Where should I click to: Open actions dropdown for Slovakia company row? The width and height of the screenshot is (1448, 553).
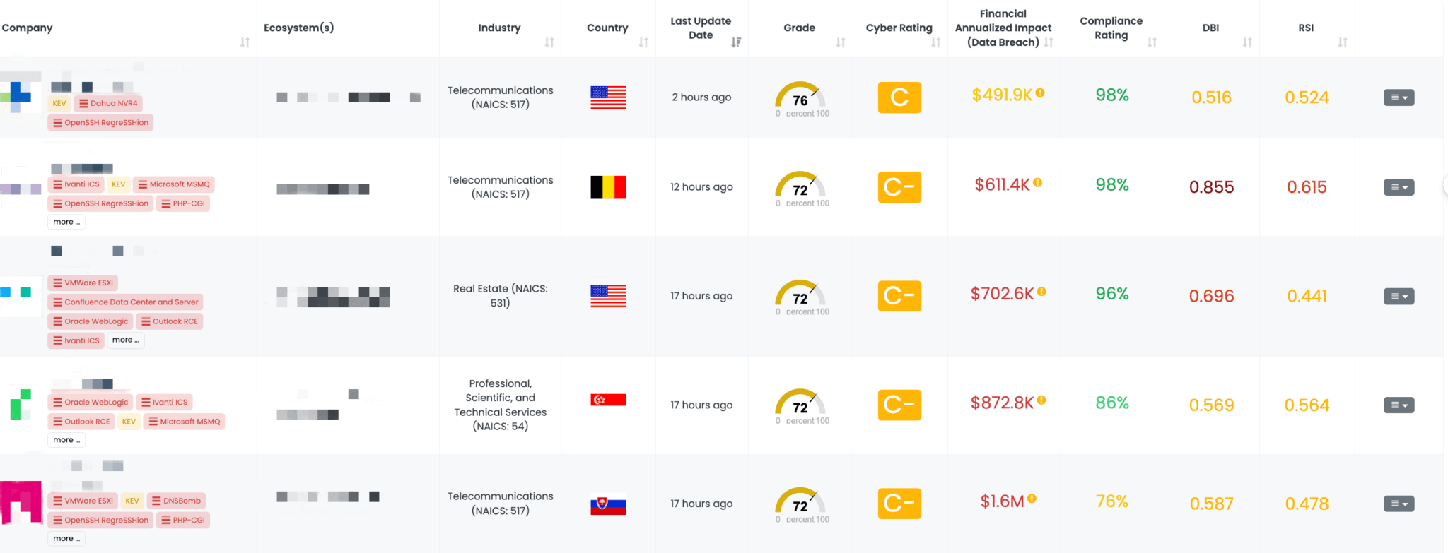[1399, 504]
